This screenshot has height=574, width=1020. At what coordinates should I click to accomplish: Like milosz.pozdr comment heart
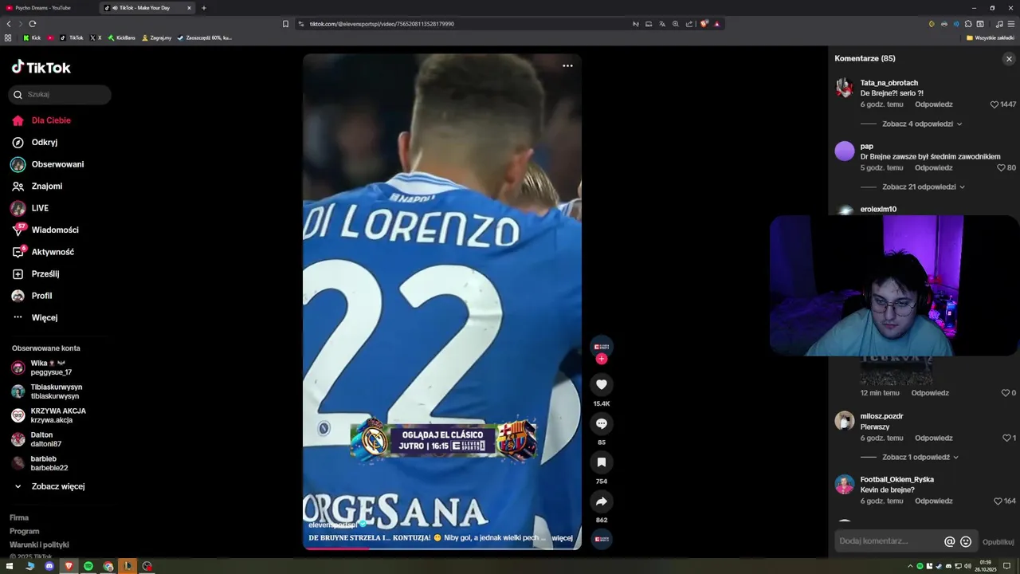pos(1006,438)
